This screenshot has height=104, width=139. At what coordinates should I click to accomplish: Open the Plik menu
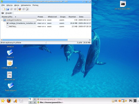coord(3,5)
